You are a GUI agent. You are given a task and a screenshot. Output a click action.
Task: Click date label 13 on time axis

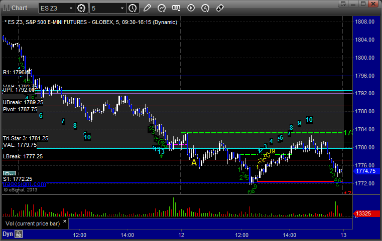coord(343,235)
